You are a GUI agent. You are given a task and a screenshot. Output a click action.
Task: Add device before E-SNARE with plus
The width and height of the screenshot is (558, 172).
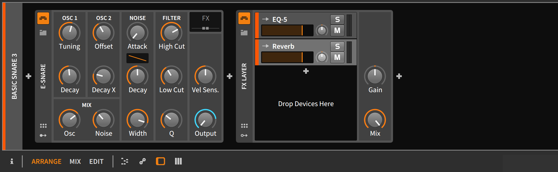[29, 76]
